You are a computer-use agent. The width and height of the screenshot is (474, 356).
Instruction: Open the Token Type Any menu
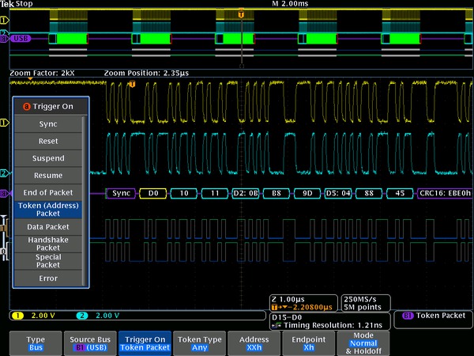click(200, 343)
